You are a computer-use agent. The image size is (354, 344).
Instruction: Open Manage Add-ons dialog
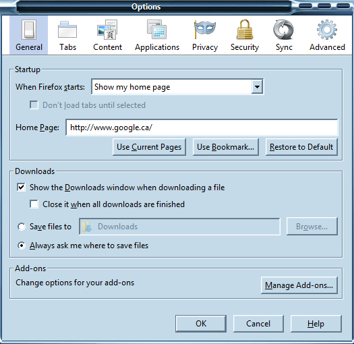299,285
